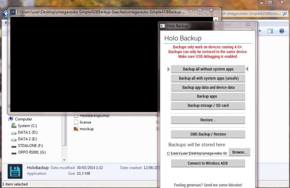
Task: Click Holo Backup window title icon
Action: click(162, 26)
